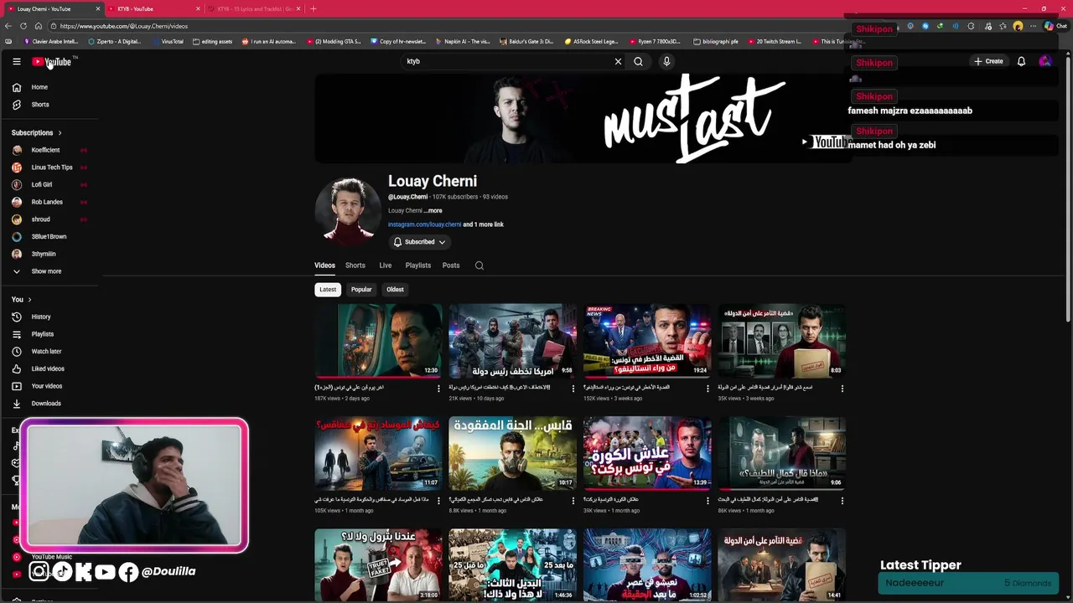Screen dimensions: 1073x603
Task: Open the notifications bell
Action: coord(1021,61)
